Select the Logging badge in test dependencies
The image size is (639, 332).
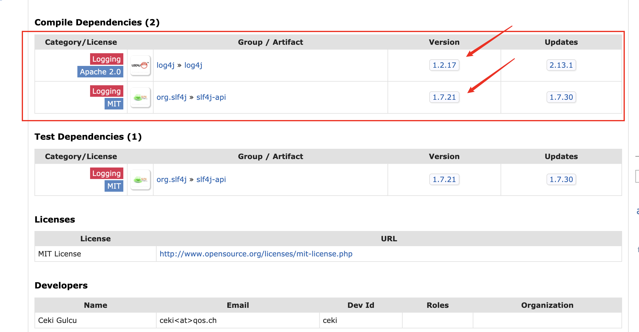tap(106, 173)
